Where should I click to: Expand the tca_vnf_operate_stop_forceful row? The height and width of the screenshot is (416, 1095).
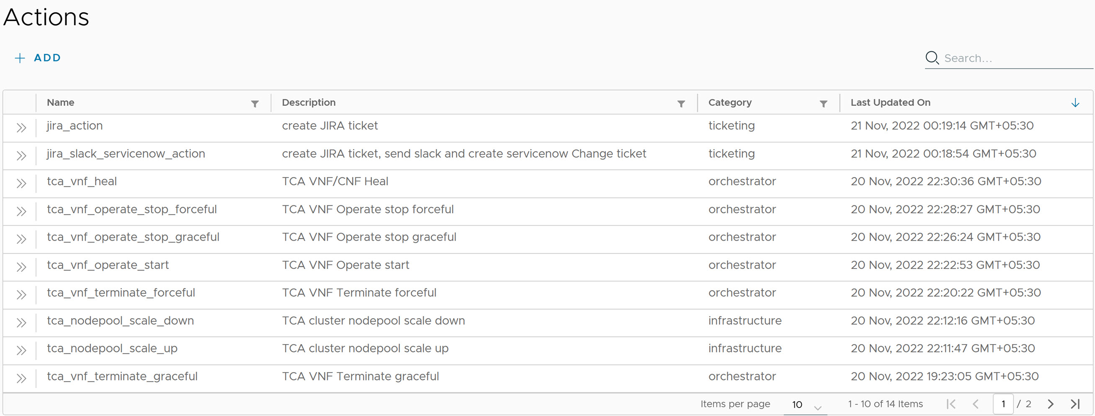pyautogui.click(x=21, y=212)
